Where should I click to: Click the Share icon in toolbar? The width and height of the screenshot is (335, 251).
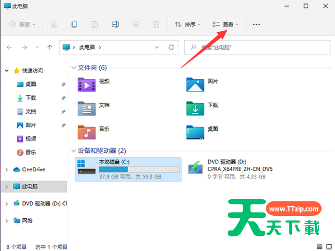136,25
